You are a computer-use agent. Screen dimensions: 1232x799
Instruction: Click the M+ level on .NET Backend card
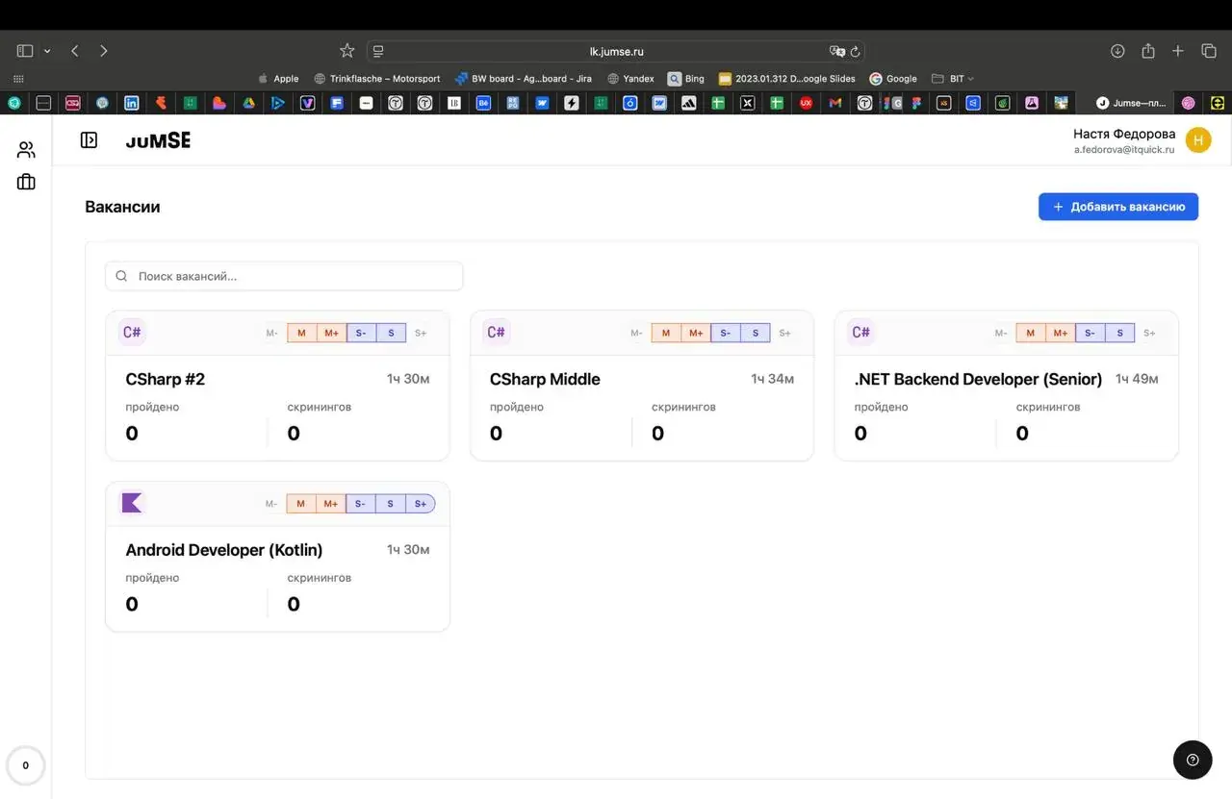pyautogui.click(x=1060, y=334)
